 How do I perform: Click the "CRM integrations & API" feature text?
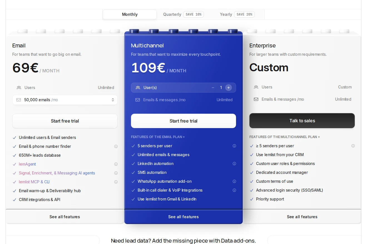(39, 200)
